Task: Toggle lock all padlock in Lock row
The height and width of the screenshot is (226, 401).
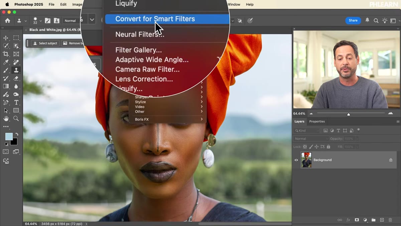Action: point(328,147)
